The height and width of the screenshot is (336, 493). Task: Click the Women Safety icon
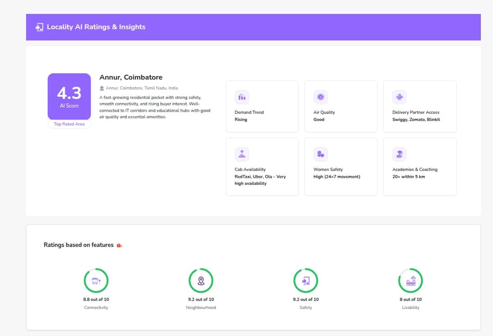(320, 154)
